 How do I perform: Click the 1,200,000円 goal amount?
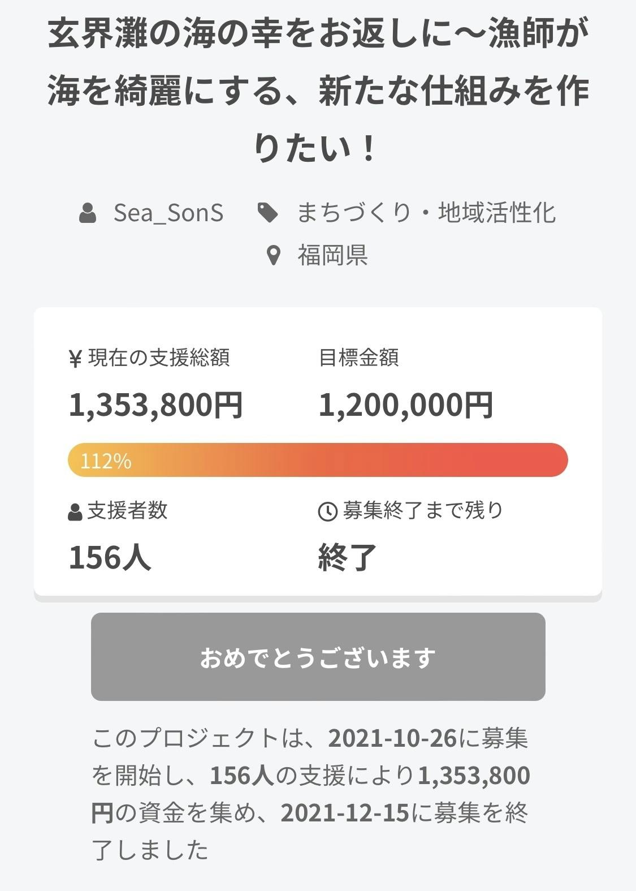click(x=406, y=406)
